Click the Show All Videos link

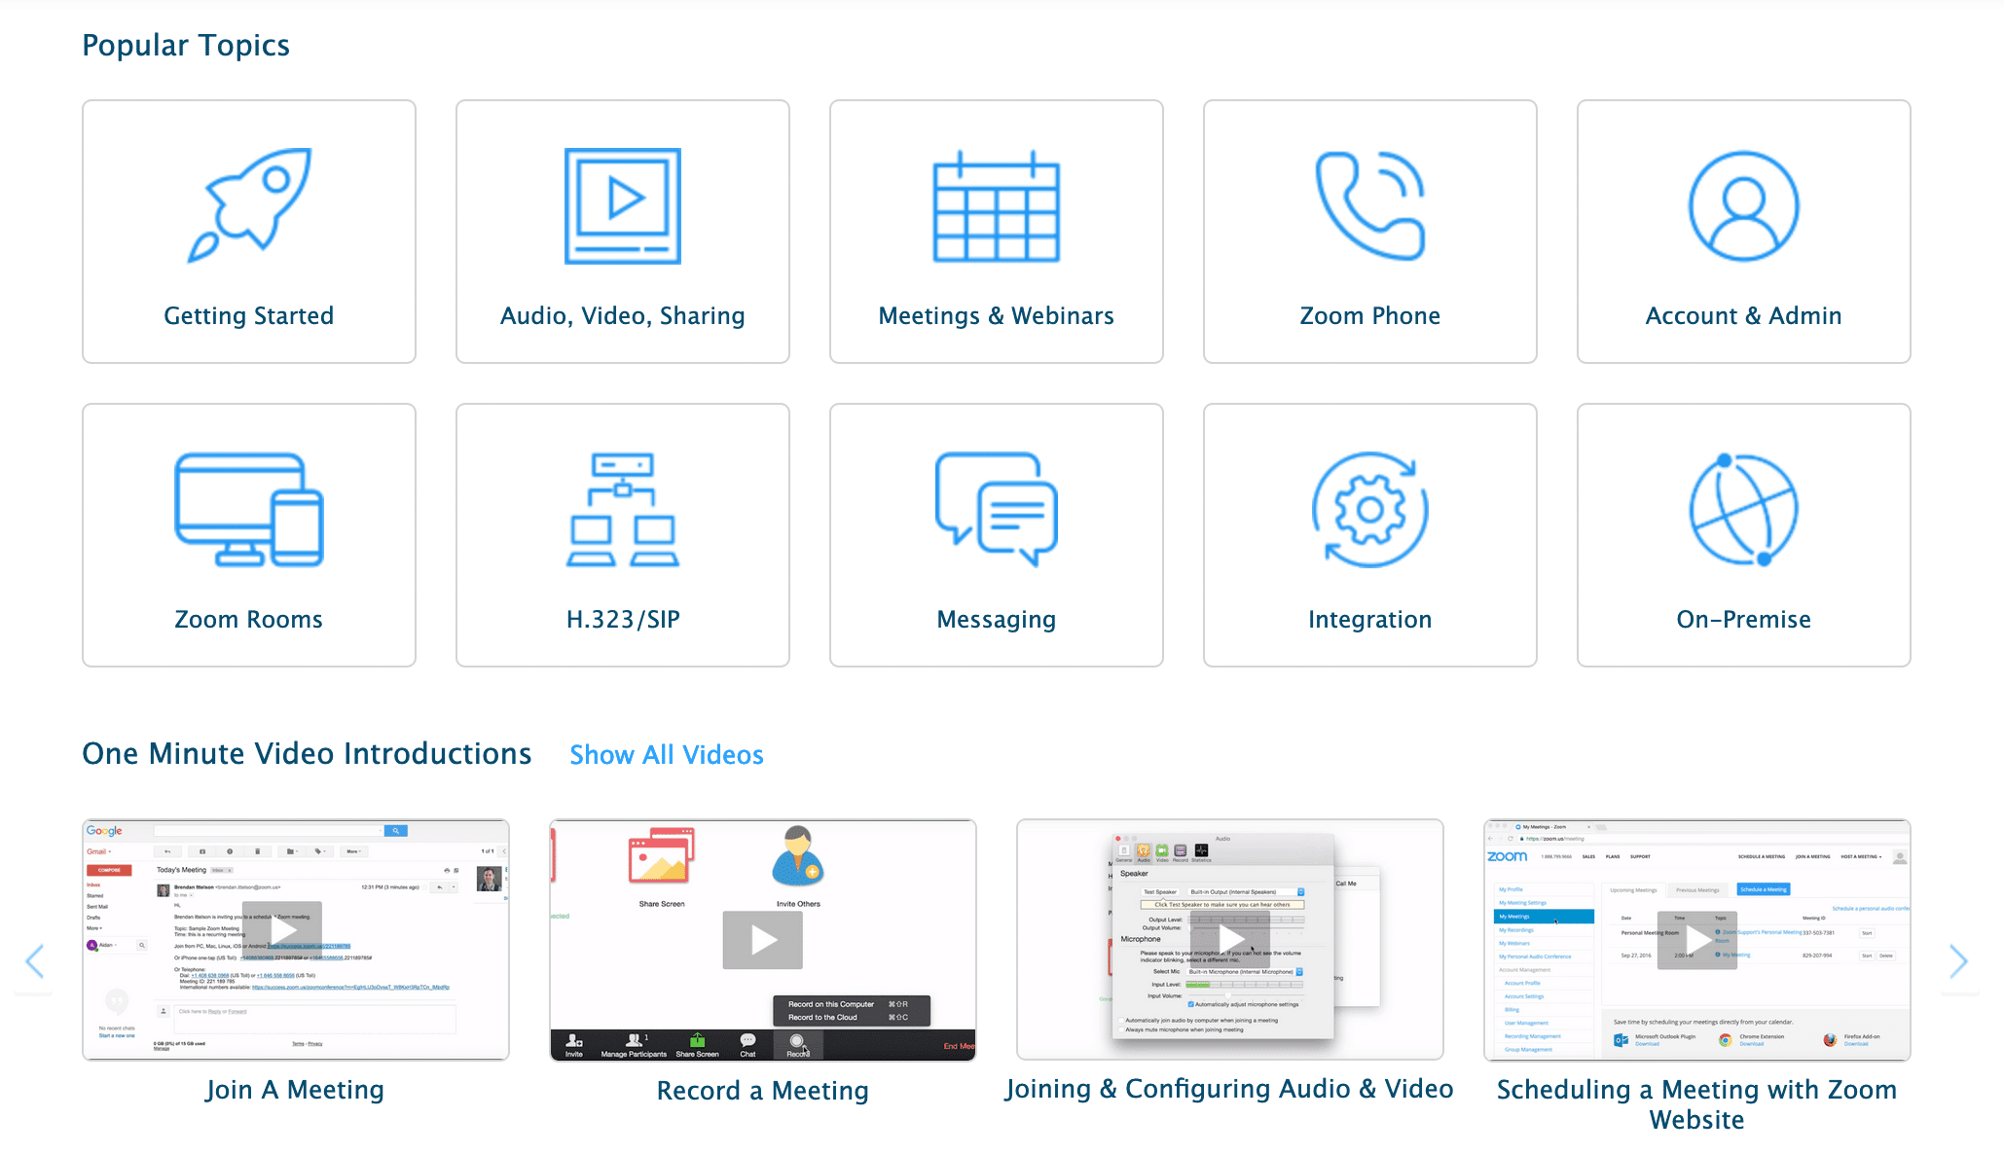667,755
